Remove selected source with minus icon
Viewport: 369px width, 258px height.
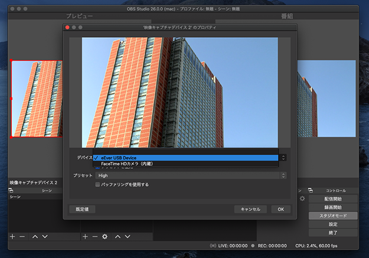tap(94, 236)
